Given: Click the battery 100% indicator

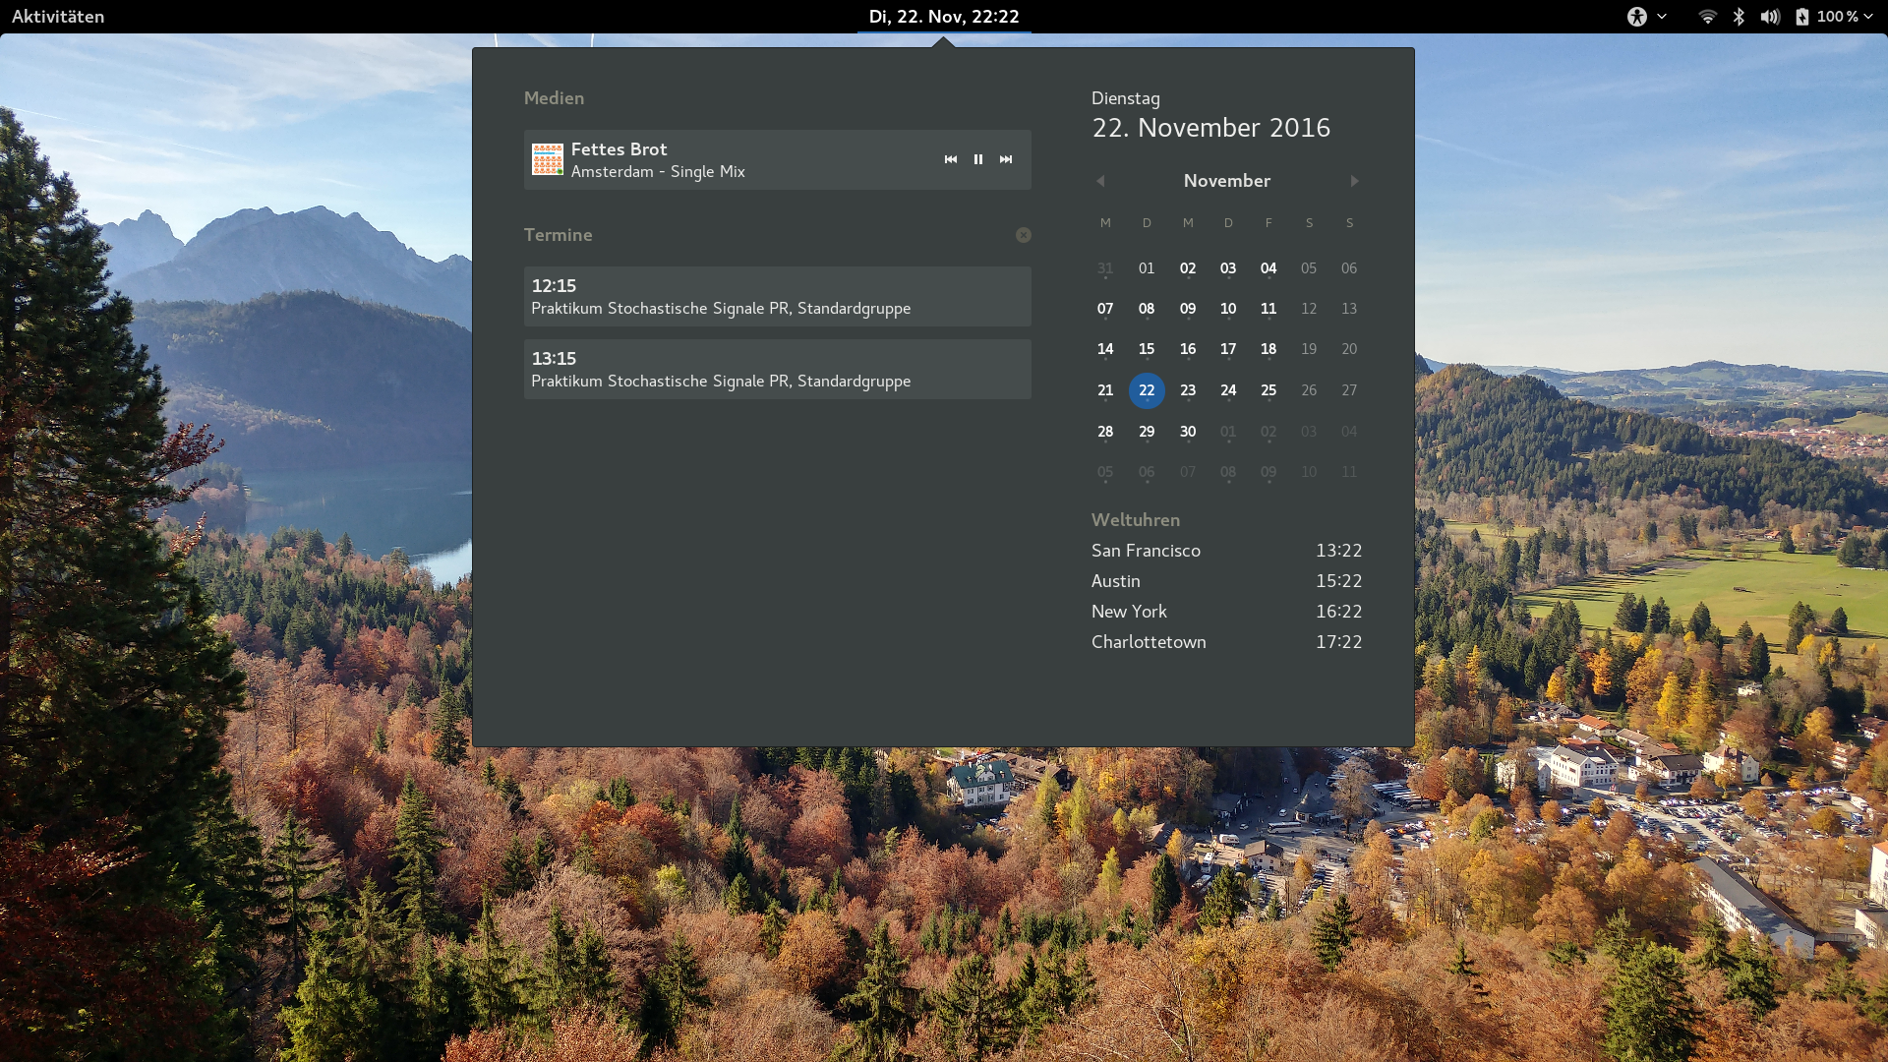Looking at the screenshot, I should (x=1827, y=17).
